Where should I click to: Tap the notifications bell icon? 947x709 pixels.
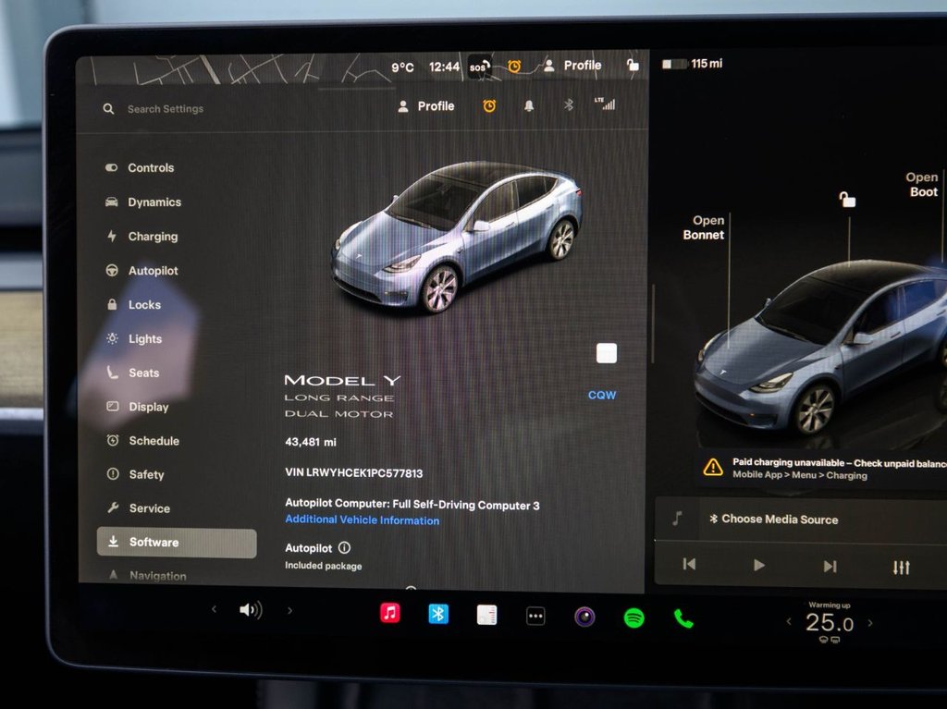click(x=527, y=106)
